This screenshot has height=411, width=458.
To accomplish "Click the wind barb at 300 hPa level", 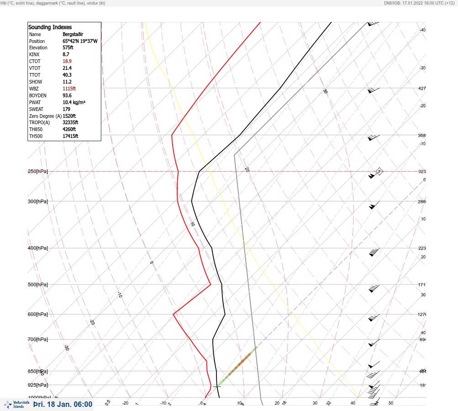I will [374, 205].
